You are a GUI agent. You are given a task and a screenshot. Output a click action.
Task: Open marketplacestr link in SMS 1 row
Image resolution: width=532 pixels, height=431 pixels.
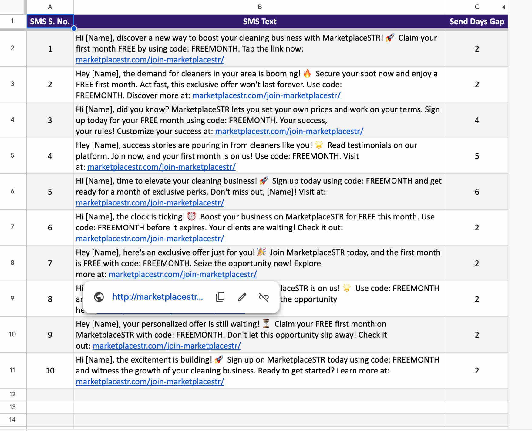point(150,60)
